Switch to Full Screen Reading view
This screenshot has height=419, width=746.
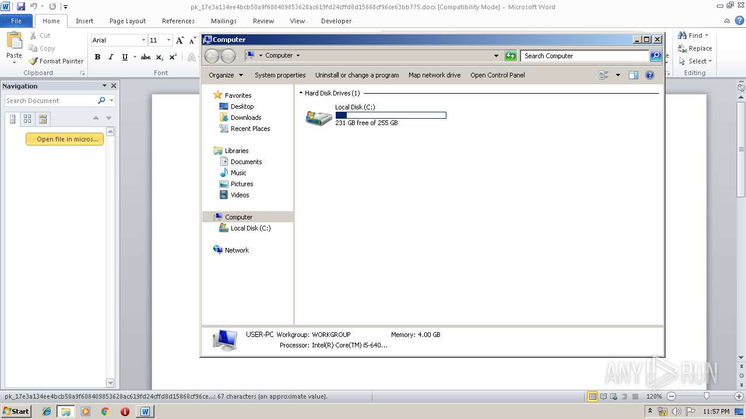tap(604, 396)
